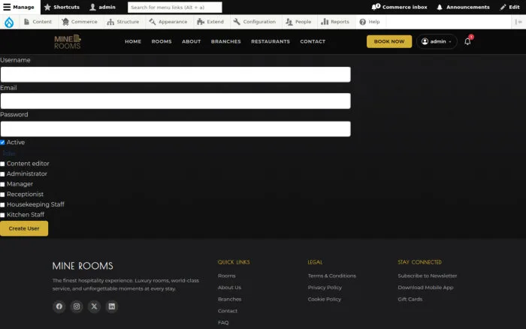Open the Instagram social icon
This screenshot has height=329, width=526.
[x=77, y=306]
